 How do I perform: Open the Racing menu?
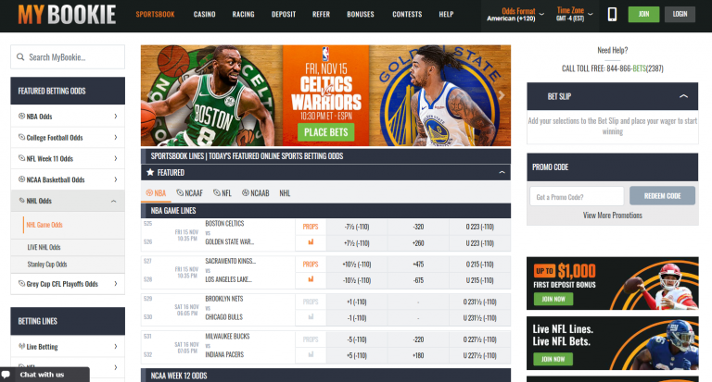[244, 15]
